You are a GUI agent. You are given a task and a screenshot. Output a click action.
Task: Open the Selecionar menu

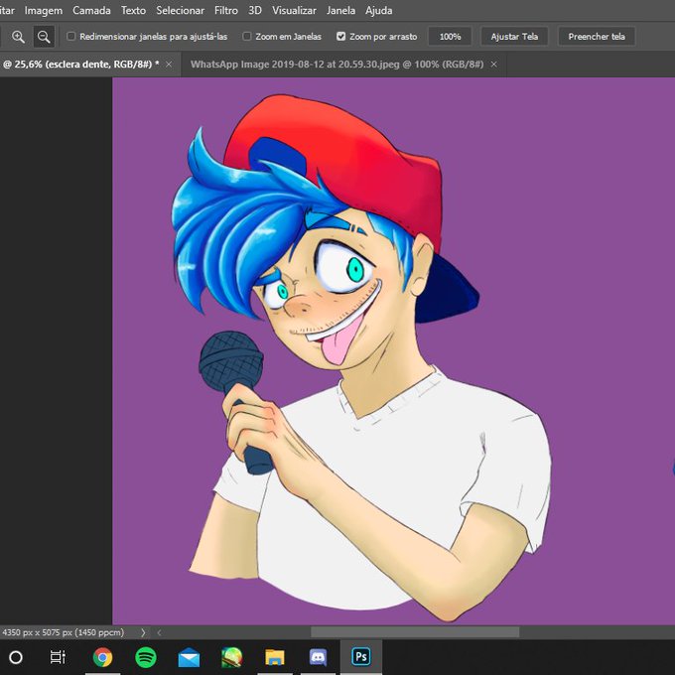(180, 10)
